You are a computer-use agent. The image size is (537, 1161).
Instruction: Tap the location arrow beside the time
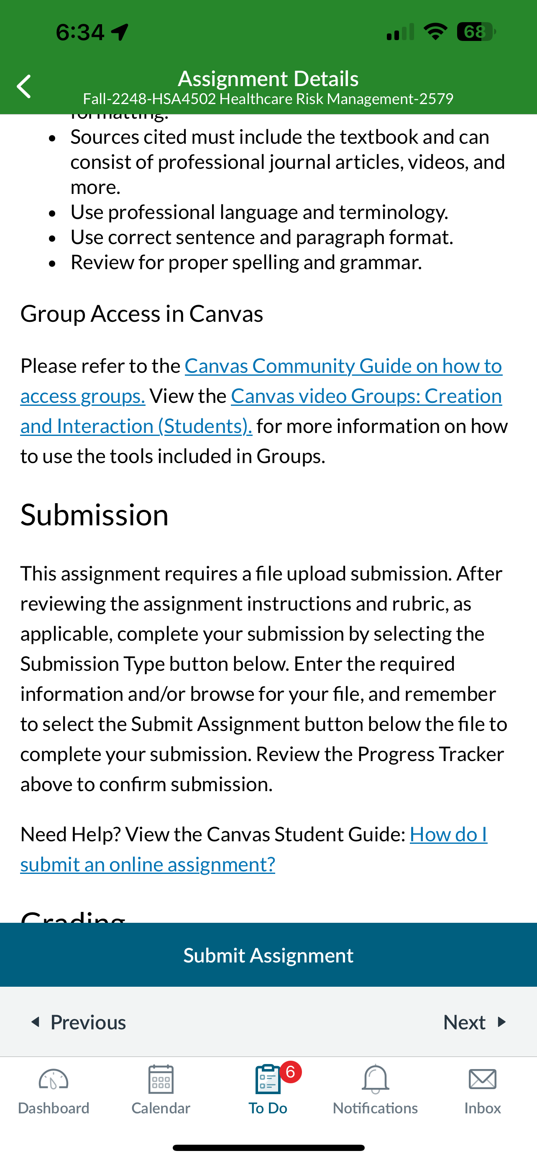click(x=120, y=32)
